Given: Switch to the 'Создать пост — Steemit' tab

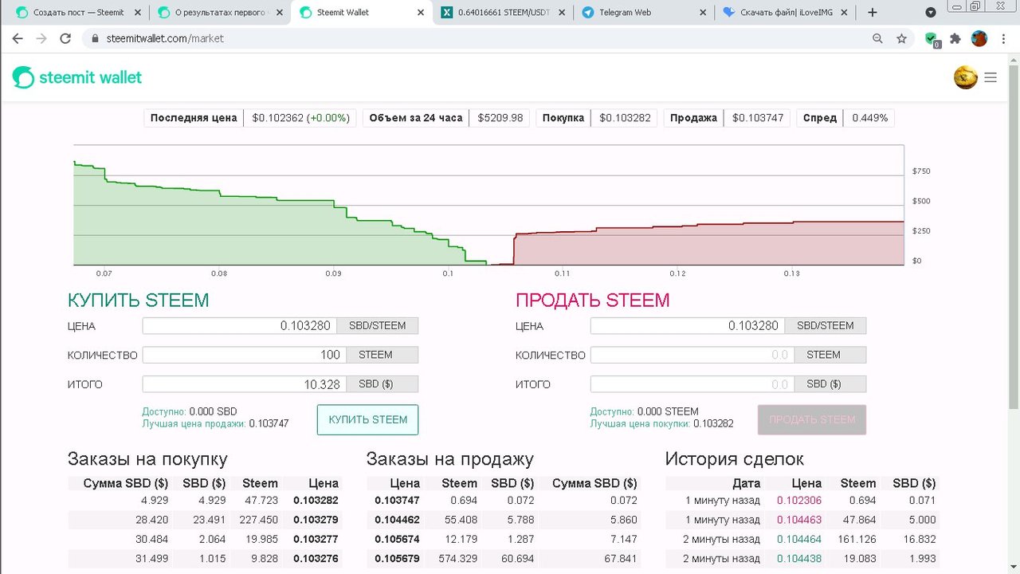Looking at the screenshot, I should point(78,13).
